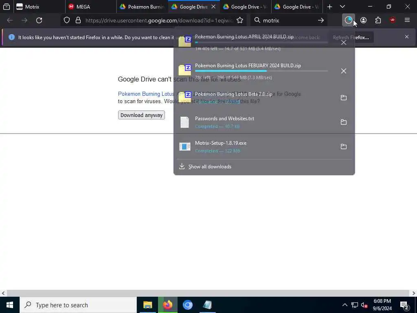Screen dimensions: 417x313
Task: Open the list all tabs dropdown
Action: click(342, 7)
